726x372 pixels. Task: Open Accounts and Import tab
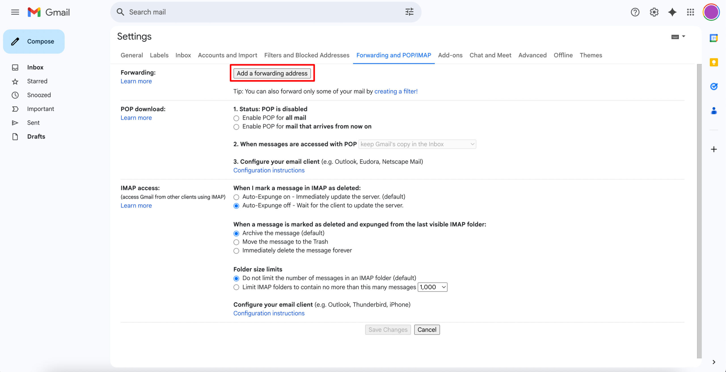(227, 55)
